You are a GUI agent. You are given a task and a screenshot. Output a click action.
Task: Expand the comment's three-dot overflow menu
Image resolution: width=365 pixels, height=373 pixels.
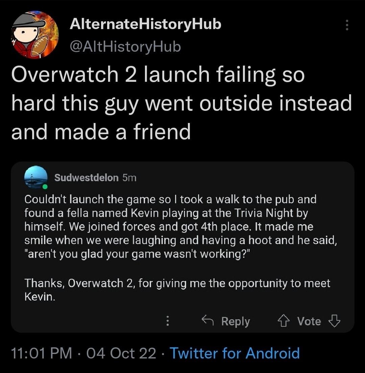[x=167, y=321]
